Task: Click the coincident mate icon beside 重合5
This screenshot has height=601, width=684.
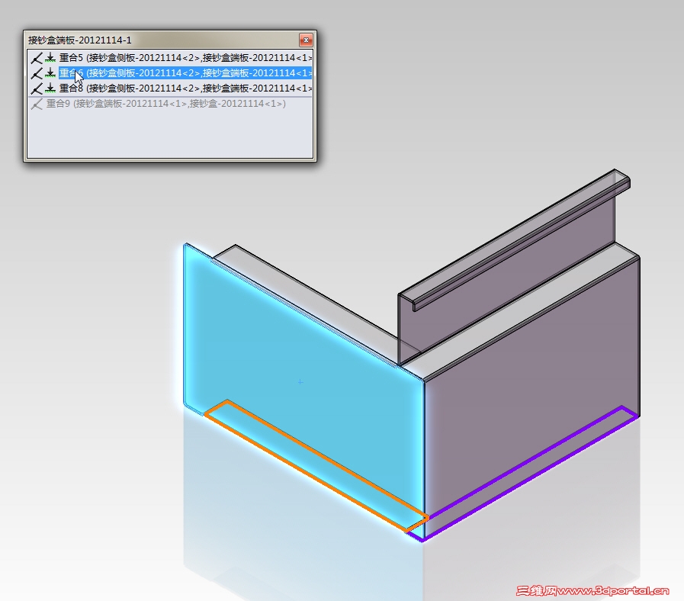Action: click(37, 58)
